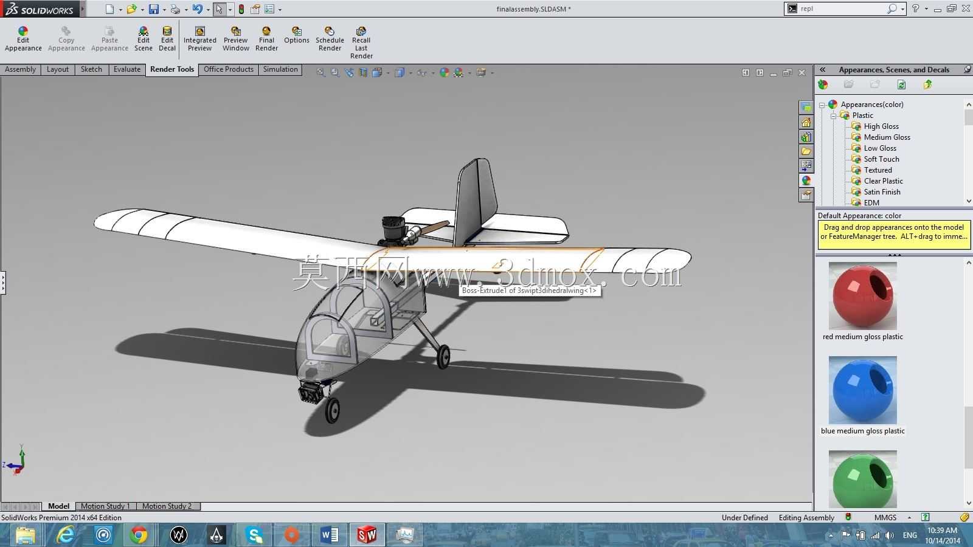
Task: Open the File Properties icon
Action: coord(255,9)
